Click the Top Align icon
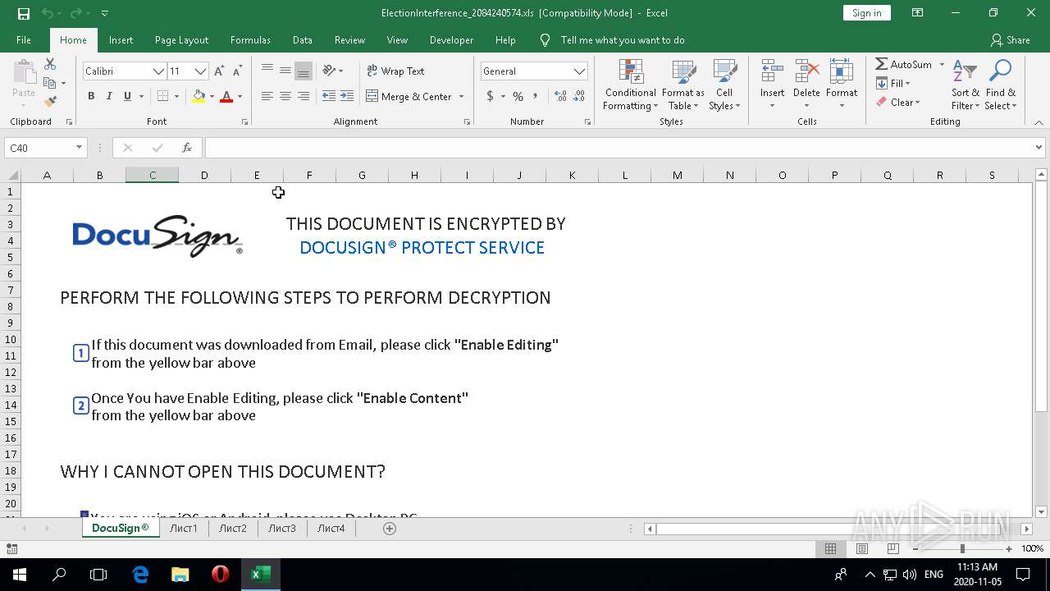 (267, 71)
